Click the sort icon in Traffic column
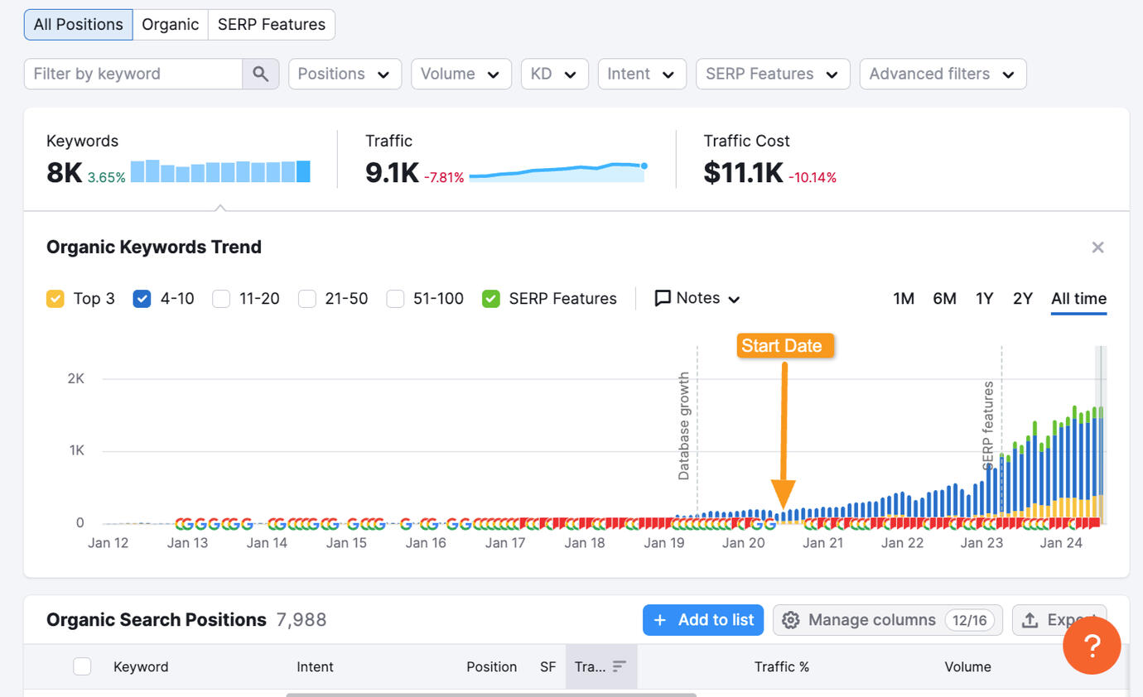 tap(620, 666)
